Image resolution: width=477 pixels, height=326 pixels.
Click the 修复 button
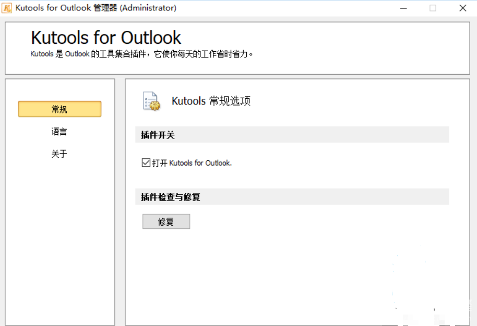pyautogui.click(x=166, y=222)
